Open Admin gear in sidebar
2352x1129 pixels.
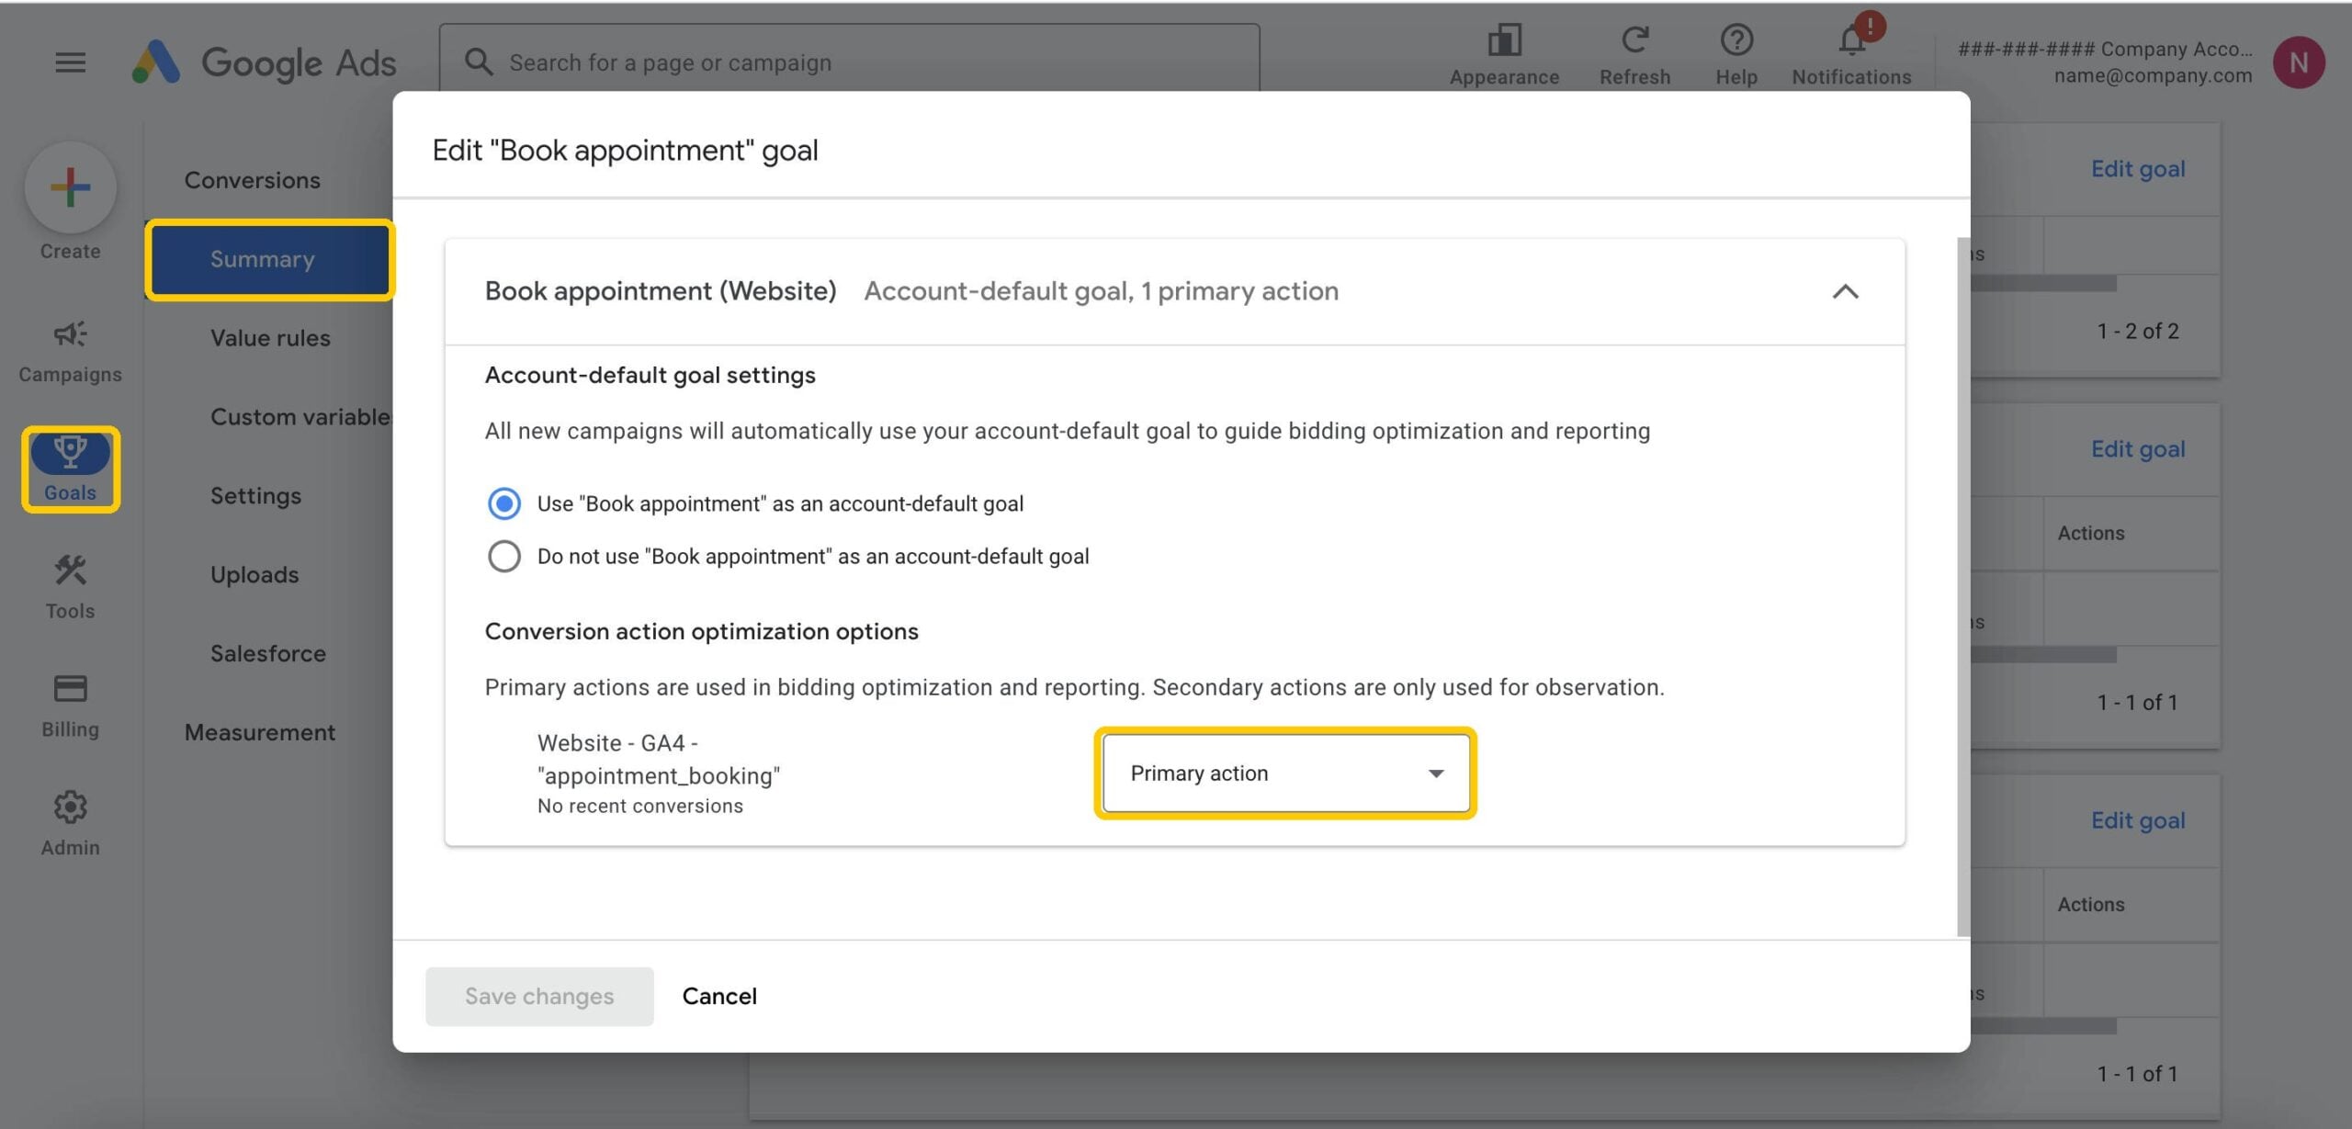point(70,824)
